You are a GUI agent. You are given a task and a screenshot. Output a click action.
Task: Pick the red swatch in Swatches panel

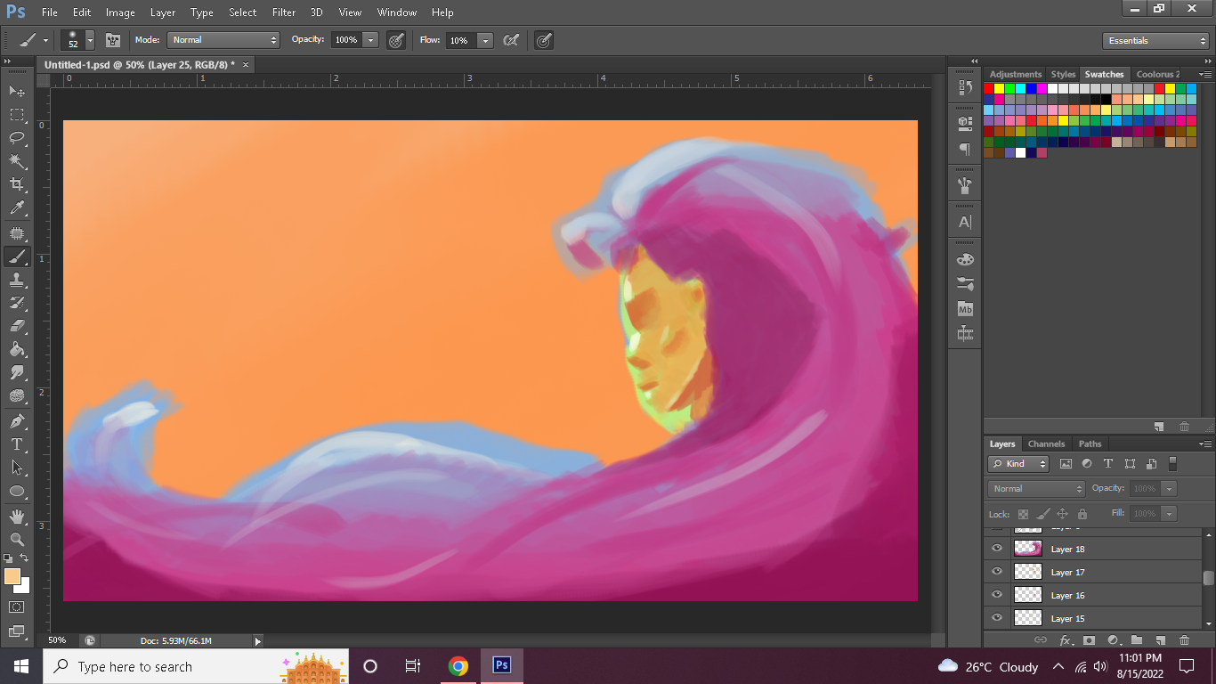click(988, 88)
